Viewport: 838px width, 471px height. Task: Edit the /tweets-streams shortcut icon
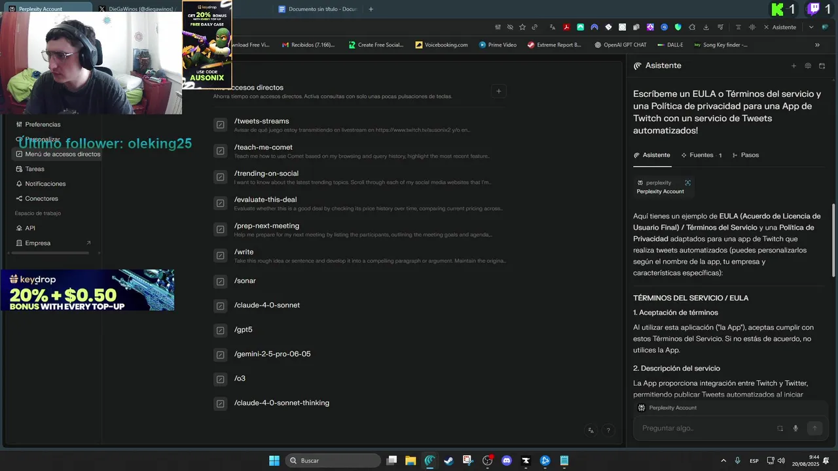[x=220, y=125]
